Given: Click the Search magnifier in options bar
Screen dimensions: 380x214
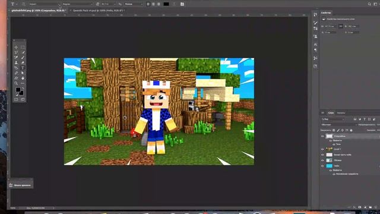Looking at the screenshot, I should [369, 4].
